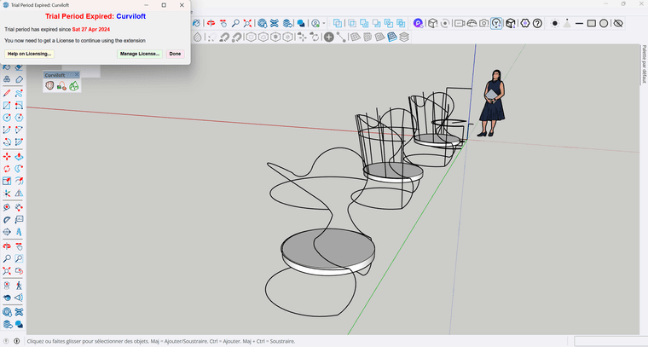Select Zoom Window tool in left toolbar

click(19, 258)
